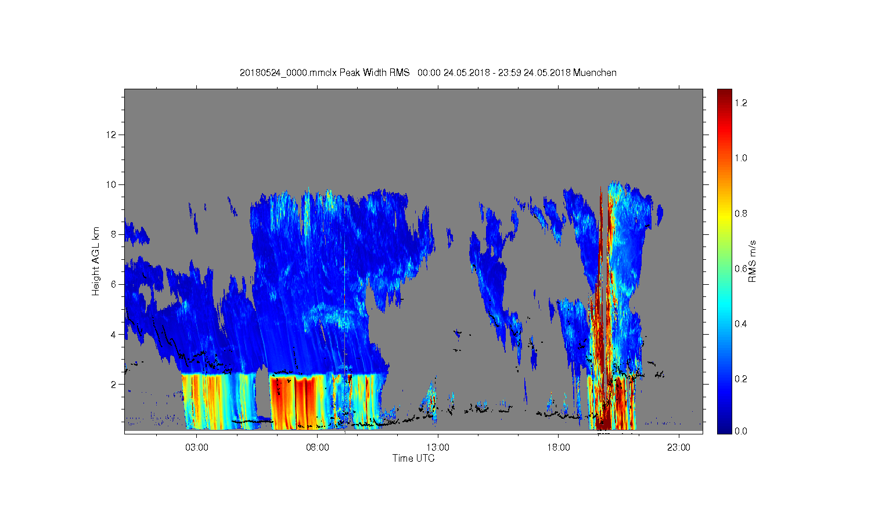The image size is (871, 522).
Task: Click the 18:00 time tick label
Action: click(x=559, y=448)
